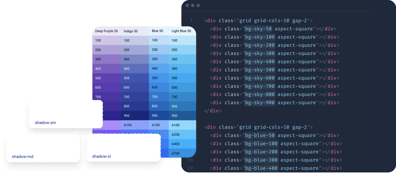396x174 pixels.
Task: Click the leftmost window dot of code editor
Action: [x=187, y=5]
